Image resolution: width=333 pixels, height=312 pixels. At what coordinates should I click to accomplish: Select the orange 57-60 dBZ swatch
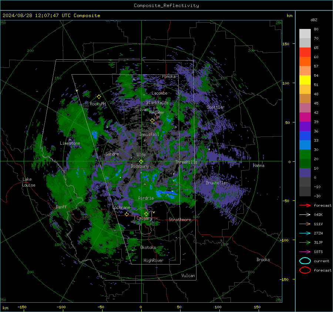(305, 62)
